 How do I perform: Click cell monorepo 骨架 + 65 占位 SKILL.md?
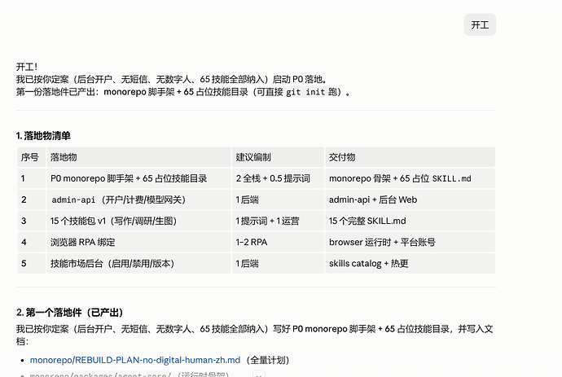pyautogui.click(x=410, y=178)
